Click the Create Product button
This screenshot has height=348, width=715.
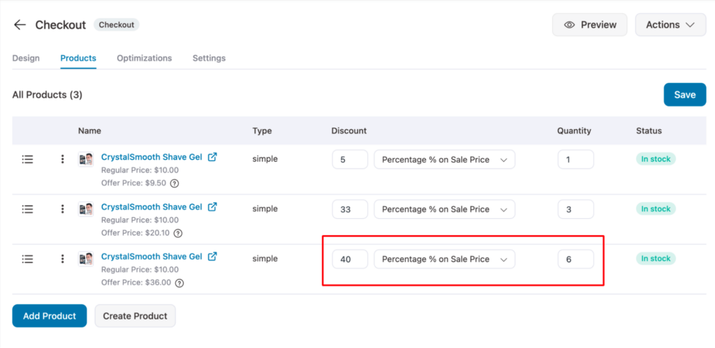135,316
